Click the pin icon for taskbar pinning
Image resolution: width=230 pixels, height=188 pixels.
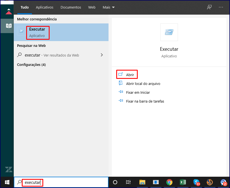point(121,101)
